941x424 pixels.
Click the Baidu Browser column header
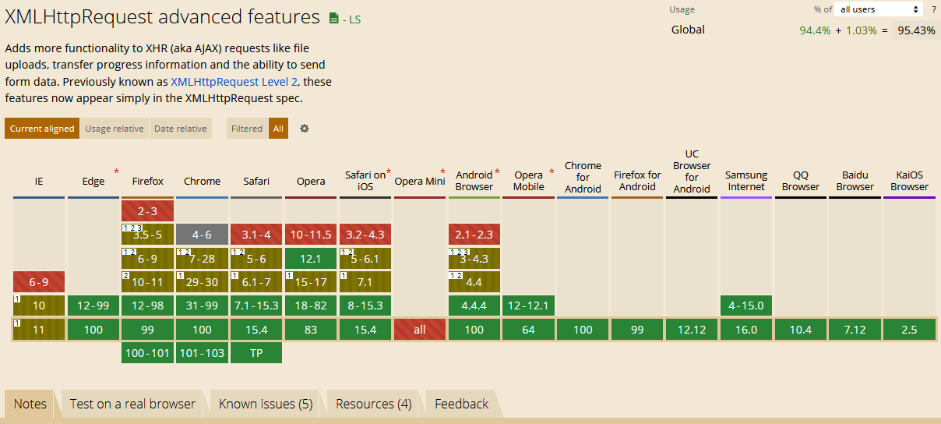[855, 181]
